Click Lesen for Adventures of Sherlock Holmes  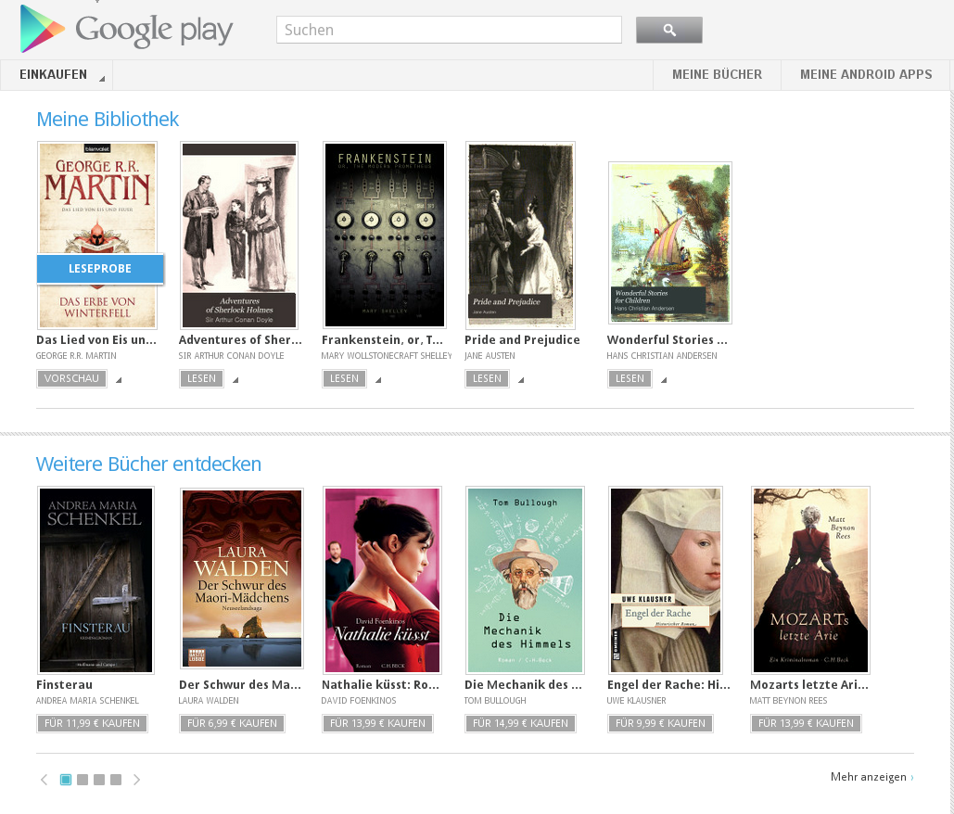click(201, 378)
